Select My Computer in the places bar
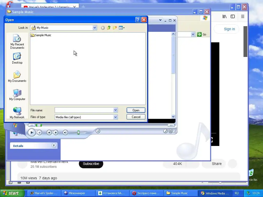The image size is (263, 197). (17, 95)
